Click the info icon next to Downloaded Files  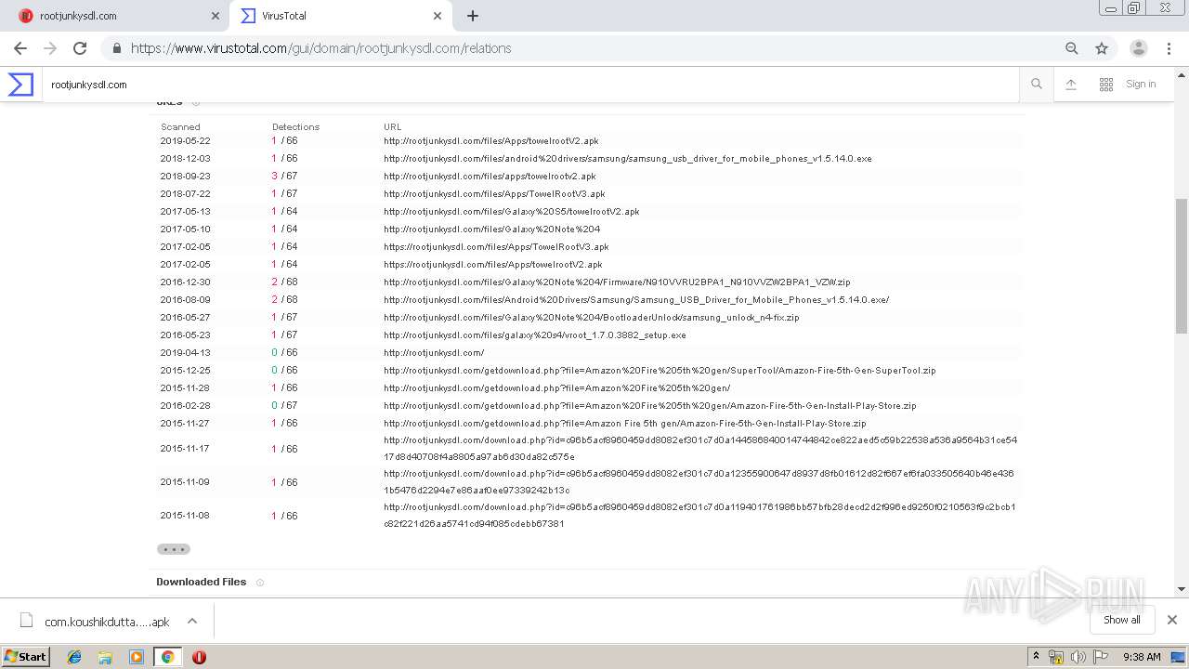[x=260, y=583]
